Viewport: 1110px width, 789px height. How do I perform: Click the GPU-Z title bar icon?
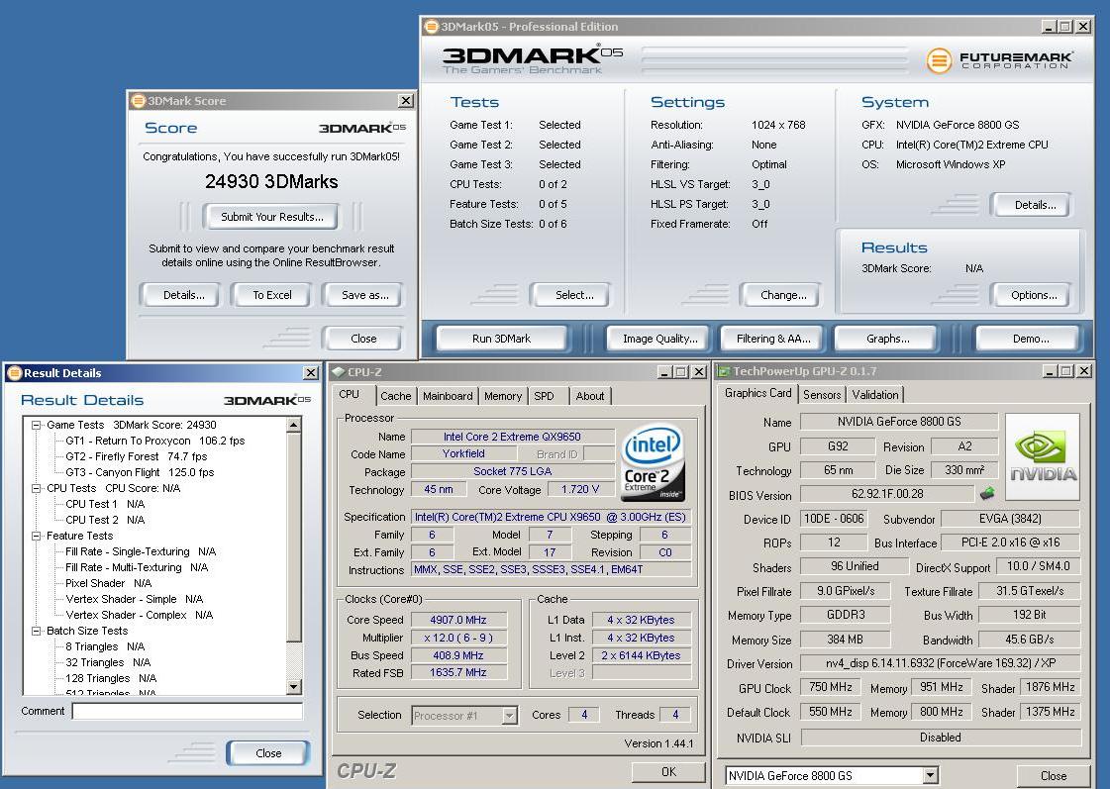724,371
